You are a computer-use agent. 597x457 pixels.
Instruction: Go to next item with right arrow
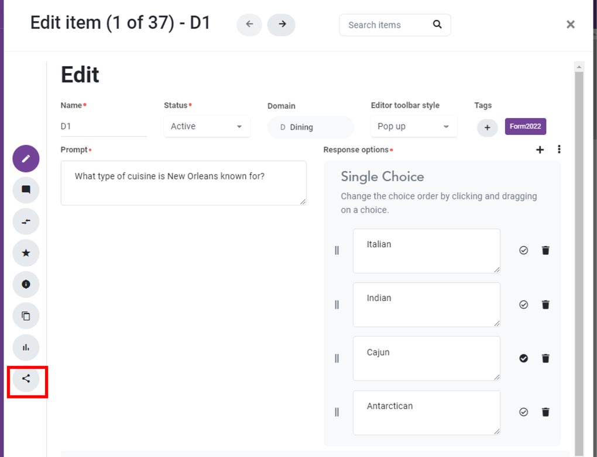[282, 25]
